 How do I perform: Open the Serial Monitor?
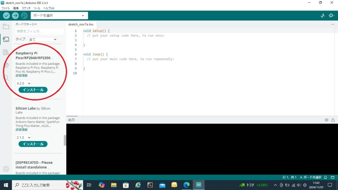(331, 16)
